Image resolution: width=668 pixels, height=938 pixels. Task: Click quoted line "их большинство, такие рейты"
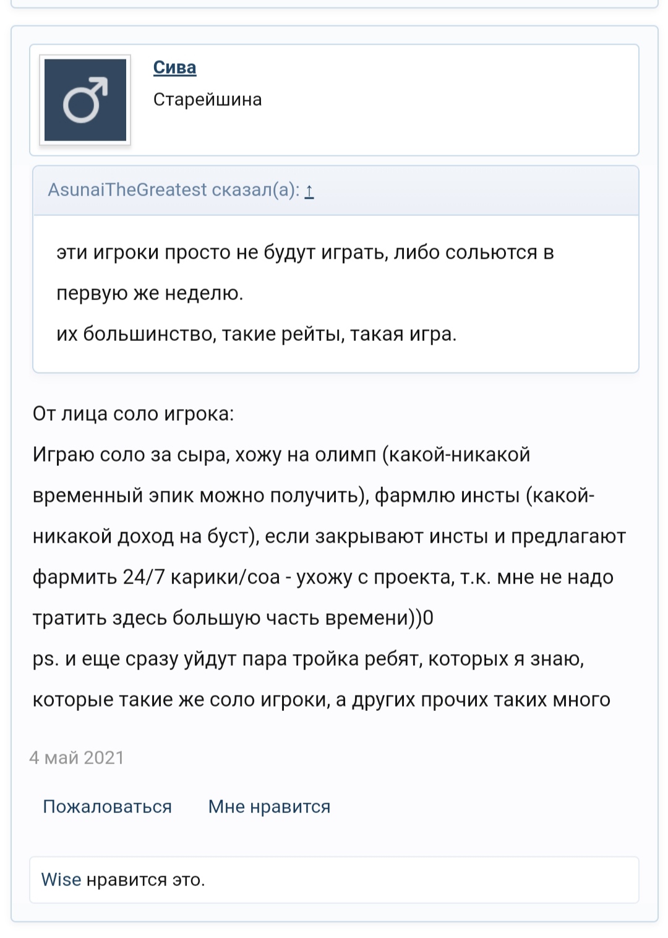[256, 334]
